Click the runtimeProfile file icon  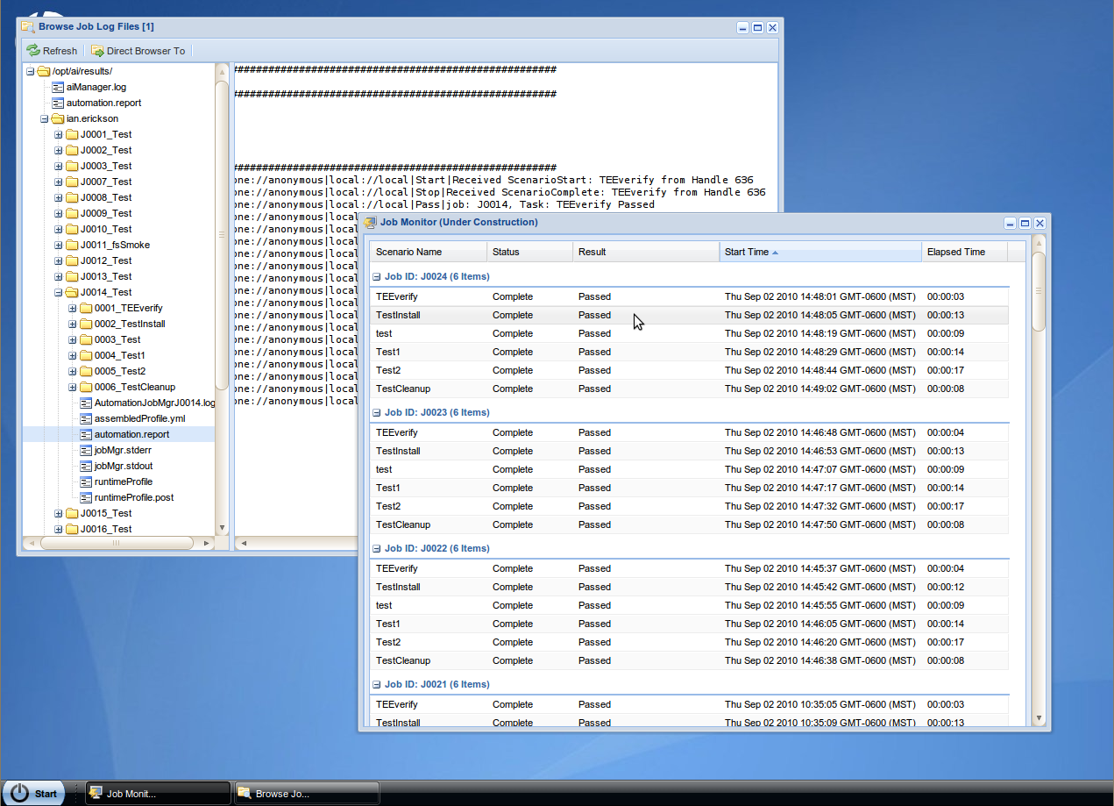86,481
